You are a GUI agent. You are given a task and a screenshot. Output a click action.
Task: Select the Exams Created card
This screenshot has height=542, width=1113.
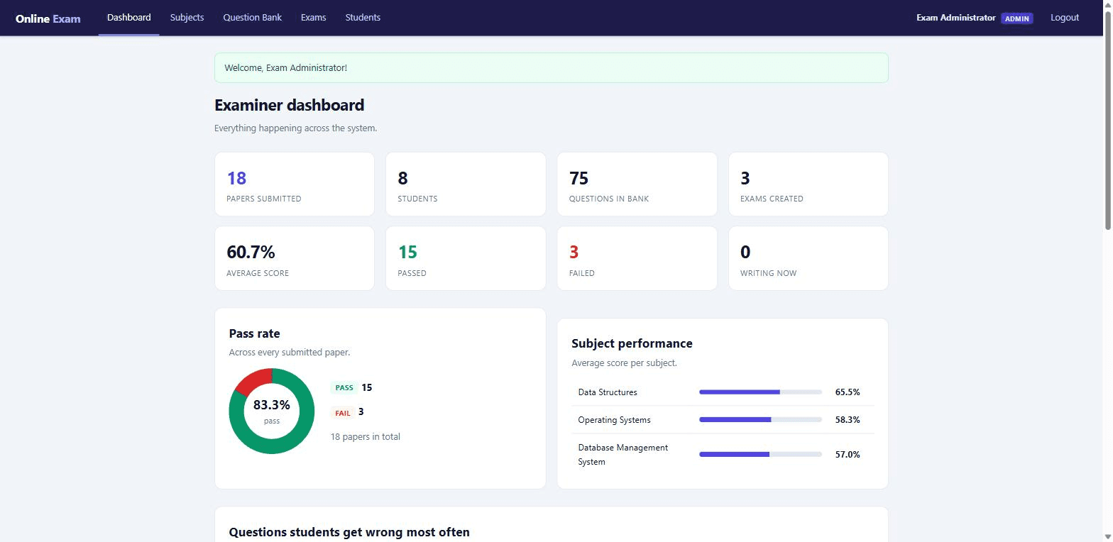tap(808, 184)
